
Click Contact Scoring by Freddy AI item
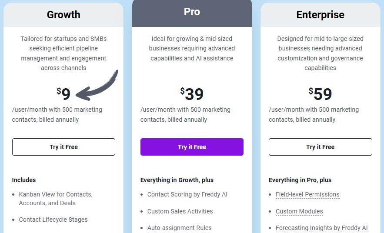[x=187, y=194]
